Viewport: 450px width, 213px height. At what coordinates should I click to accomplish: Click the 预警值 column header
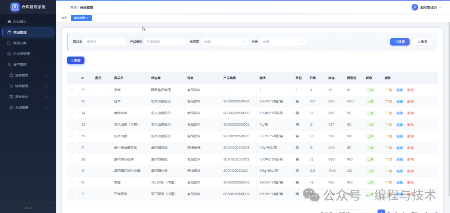352,78
